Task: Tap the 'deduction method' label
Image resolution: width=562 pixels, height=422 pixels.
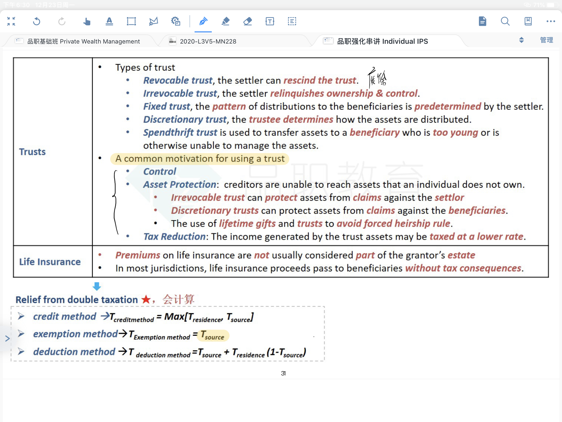Action: pyautogui.click(x=74, y=352)
